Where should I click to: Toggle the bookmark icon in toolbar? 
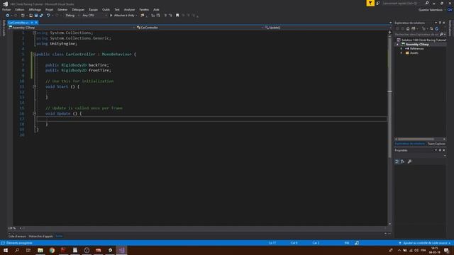click(x=177, y=16)
